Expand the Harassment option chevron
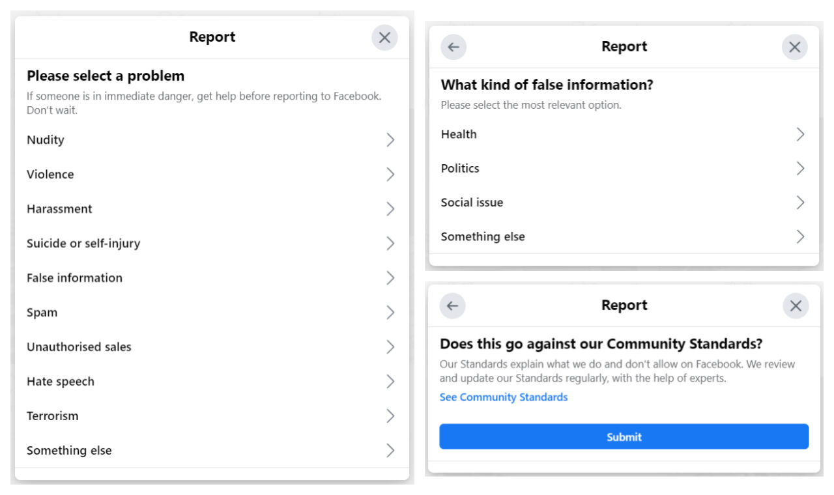 [x=390, y=209]
